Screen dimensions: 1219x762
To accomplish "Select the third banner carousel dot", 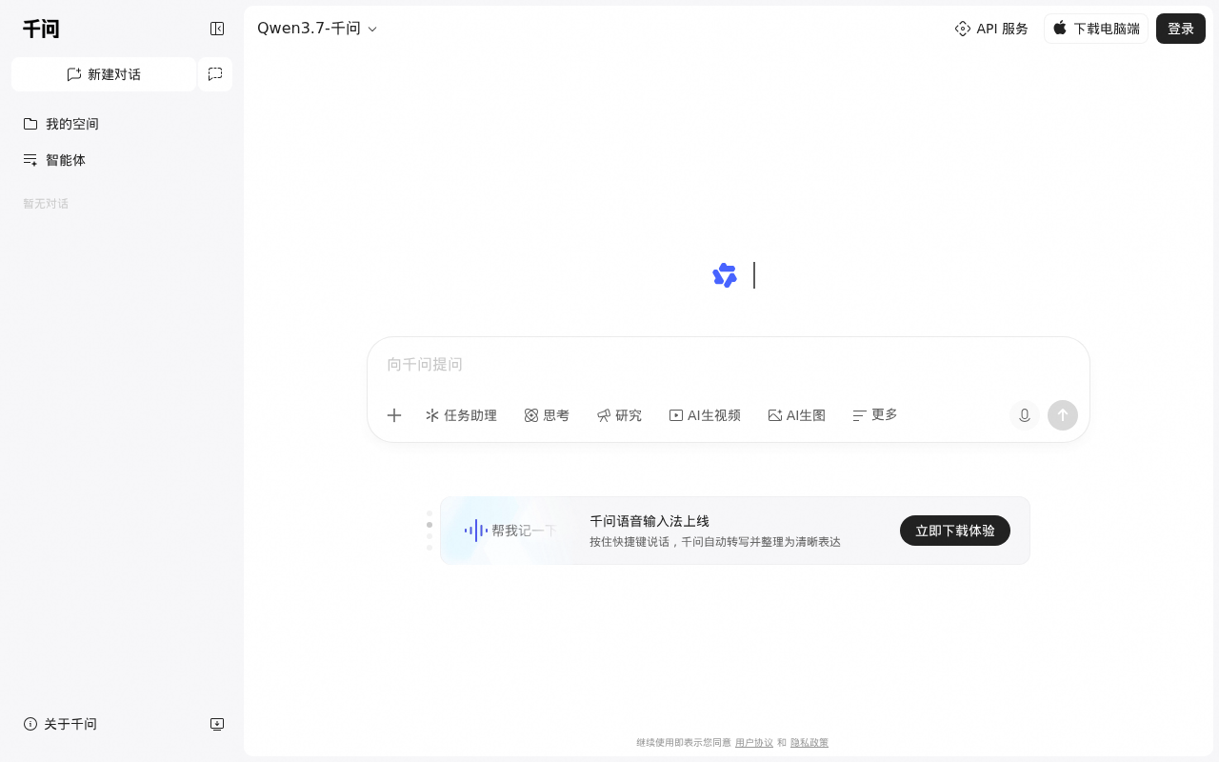I will 430,536.
